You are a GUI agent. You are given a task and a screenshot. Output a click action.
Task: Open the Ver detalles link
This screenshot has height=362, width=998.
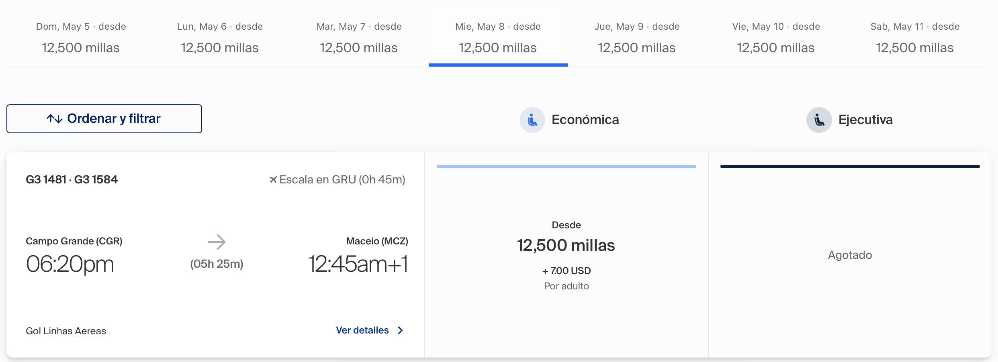coord(362,330)
